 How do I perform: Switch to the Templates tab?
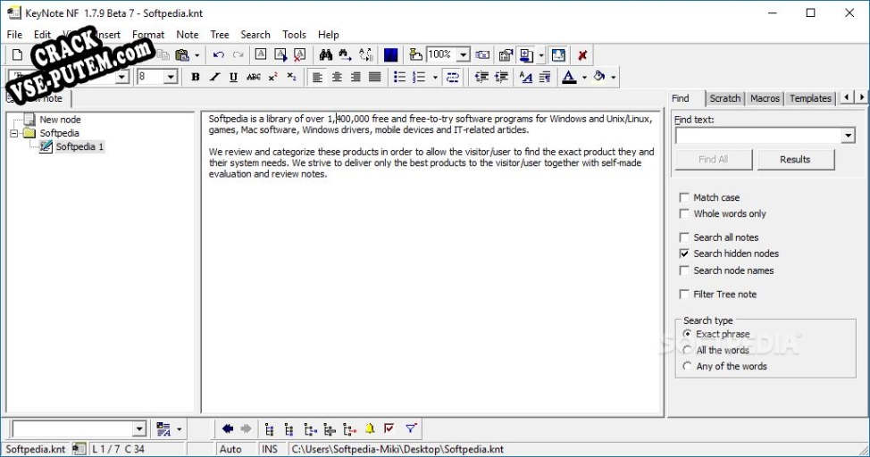(x=810, y=98)
